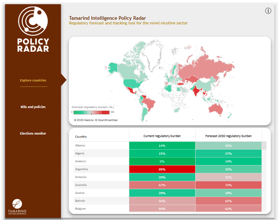
Task: Click the Forecast 2030 regulatory burden header
Action: coord(229,136)
